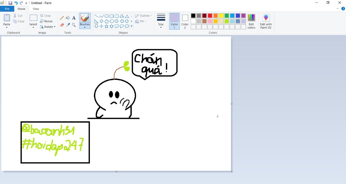Screen dimensions: 346x184
Task: Click the Save icon in title bar
Action: pyautogui.click(x=10, y=3)
